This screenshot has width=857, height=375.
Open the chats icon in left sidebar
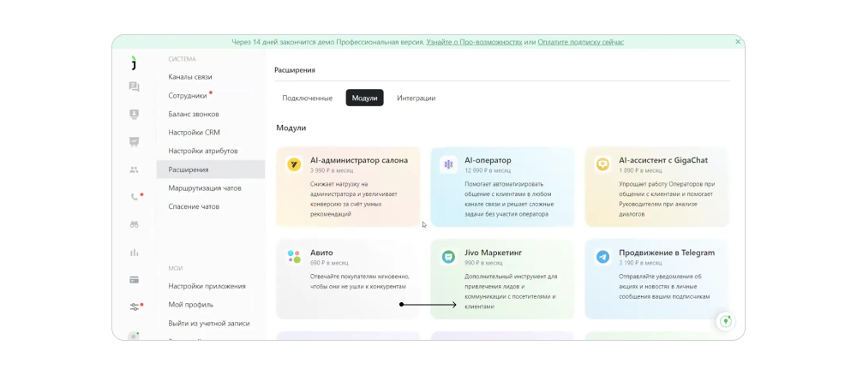click(134, 86)
